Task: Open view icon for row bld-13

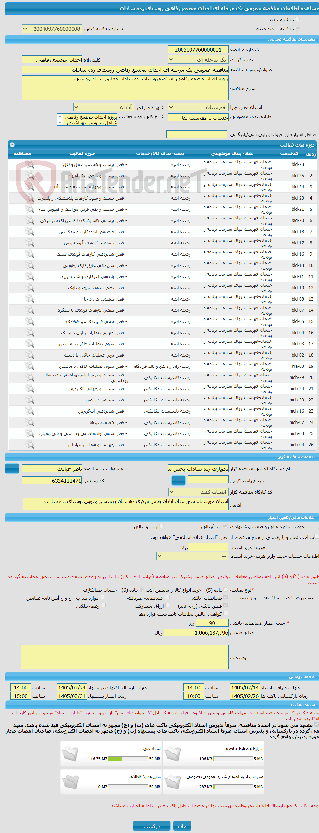Action: pos(29,265)
